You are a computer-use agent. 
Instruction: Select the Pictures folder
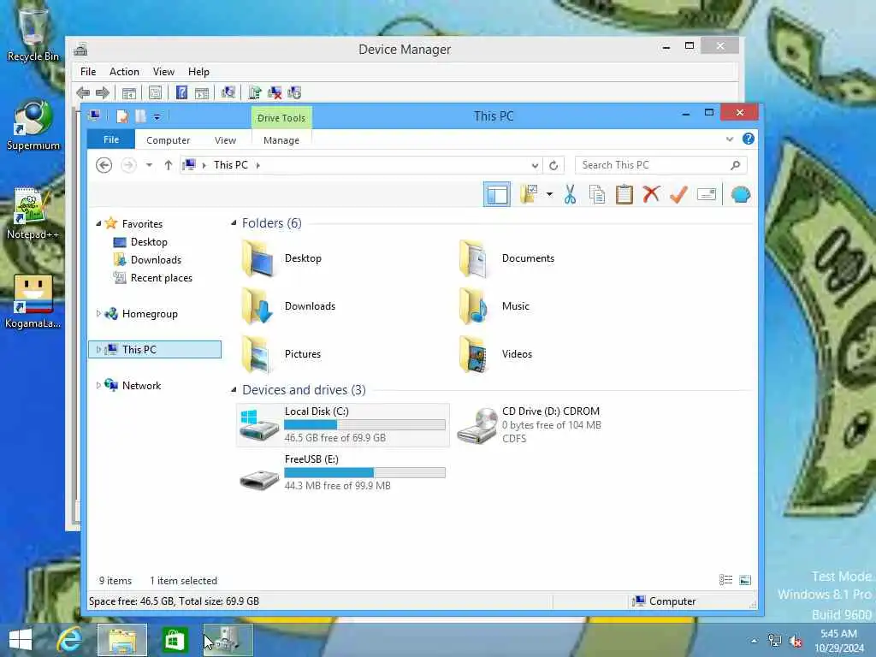pos(281,354)
